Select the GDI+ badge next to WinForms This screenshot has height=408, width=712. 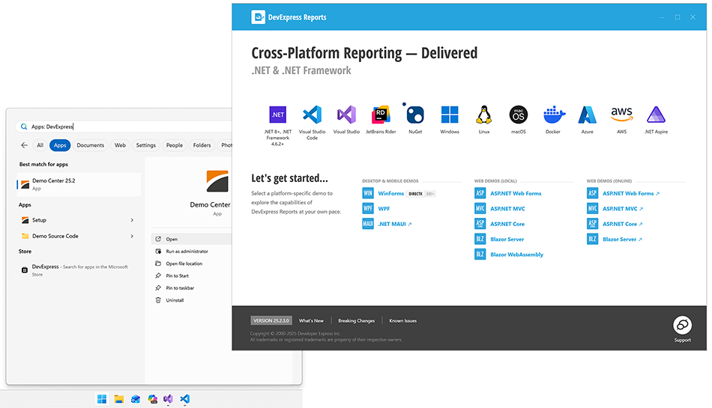[430, 194]
